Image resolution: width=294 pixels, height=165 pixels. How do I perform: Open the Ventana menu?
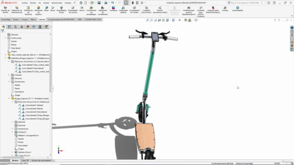point(68,3)
